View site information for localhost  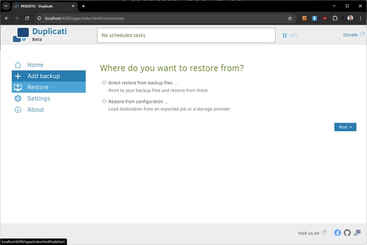click(39, 18)
